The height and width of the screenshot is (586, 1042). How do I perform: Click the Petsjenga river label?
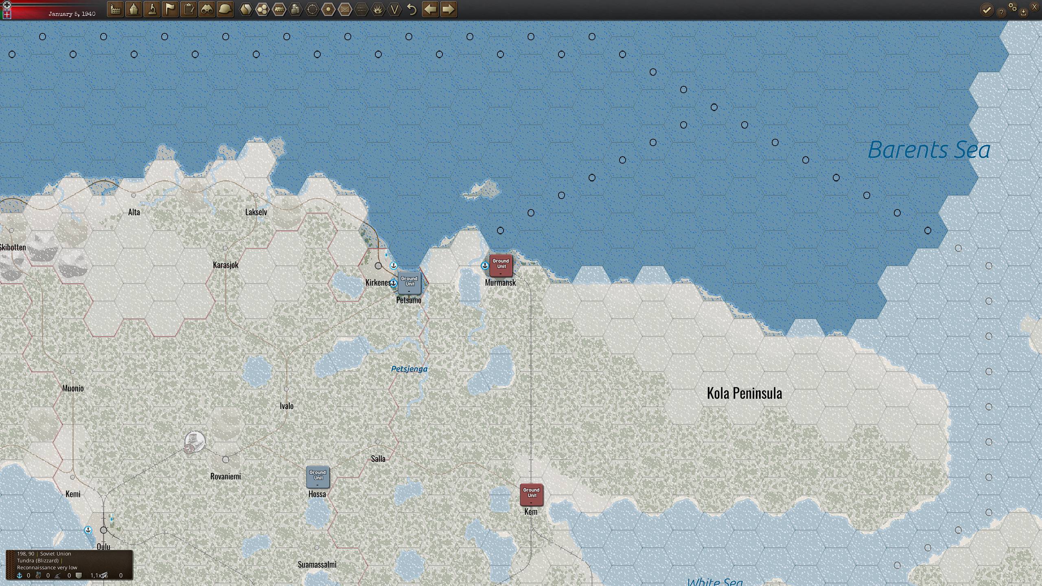[409, 369]
